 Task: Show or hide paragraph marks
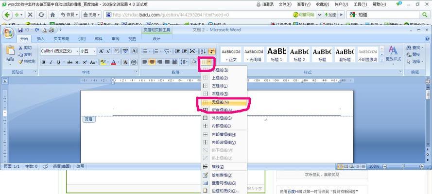pyautogui.click(x=211, y=51)
